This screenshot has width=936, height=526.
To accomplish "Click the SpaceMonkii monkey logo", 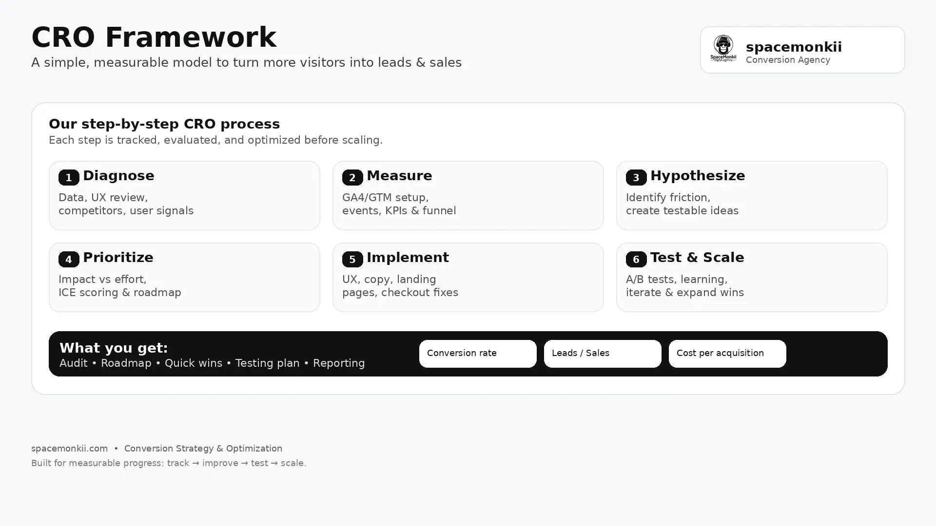I will 723,48.
